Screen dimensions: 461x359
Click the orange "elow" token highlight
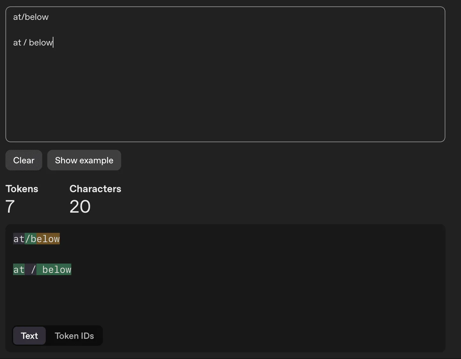click(x=48, y=239)
